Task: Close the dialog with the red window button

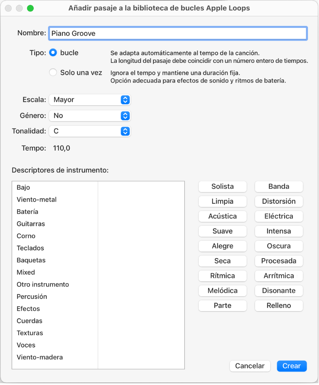Action: click(9, 8)
